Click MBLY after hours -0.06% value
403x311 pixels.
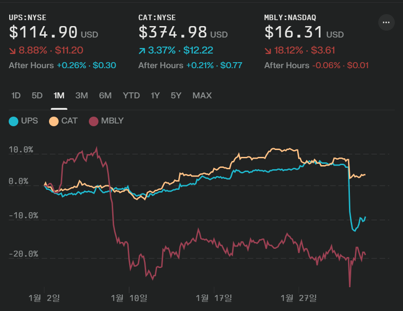(x=326, y=65)
